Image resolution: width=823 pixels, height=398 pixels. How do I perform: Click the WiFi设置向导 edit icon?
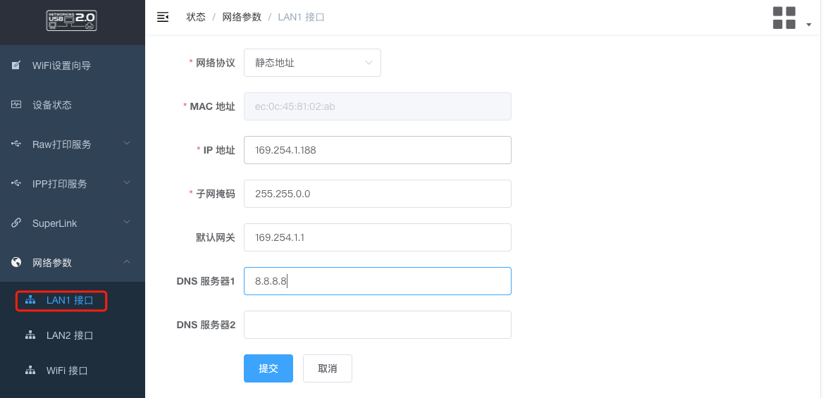[x=16, y=66]
